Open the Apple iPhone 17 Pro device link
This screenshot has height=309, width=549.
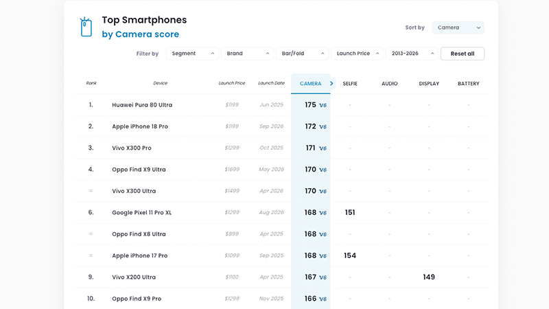click(140, 255)
